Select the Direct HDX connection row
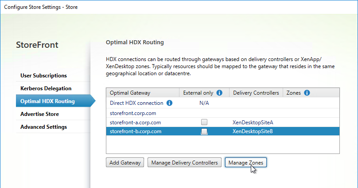 click(x=222, y=103)
